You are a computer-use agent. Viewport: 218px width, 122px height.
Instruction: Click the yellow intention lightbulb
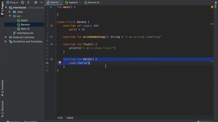[x=60, y=62]
